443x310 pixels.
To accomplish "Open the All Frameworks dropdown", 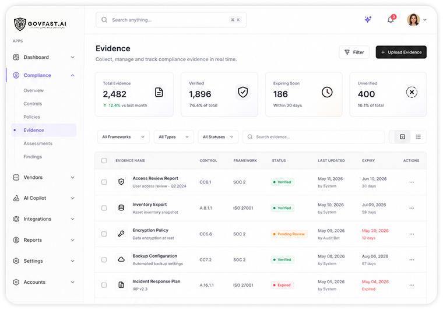I will pyautogui.click(x=123, y=137).
